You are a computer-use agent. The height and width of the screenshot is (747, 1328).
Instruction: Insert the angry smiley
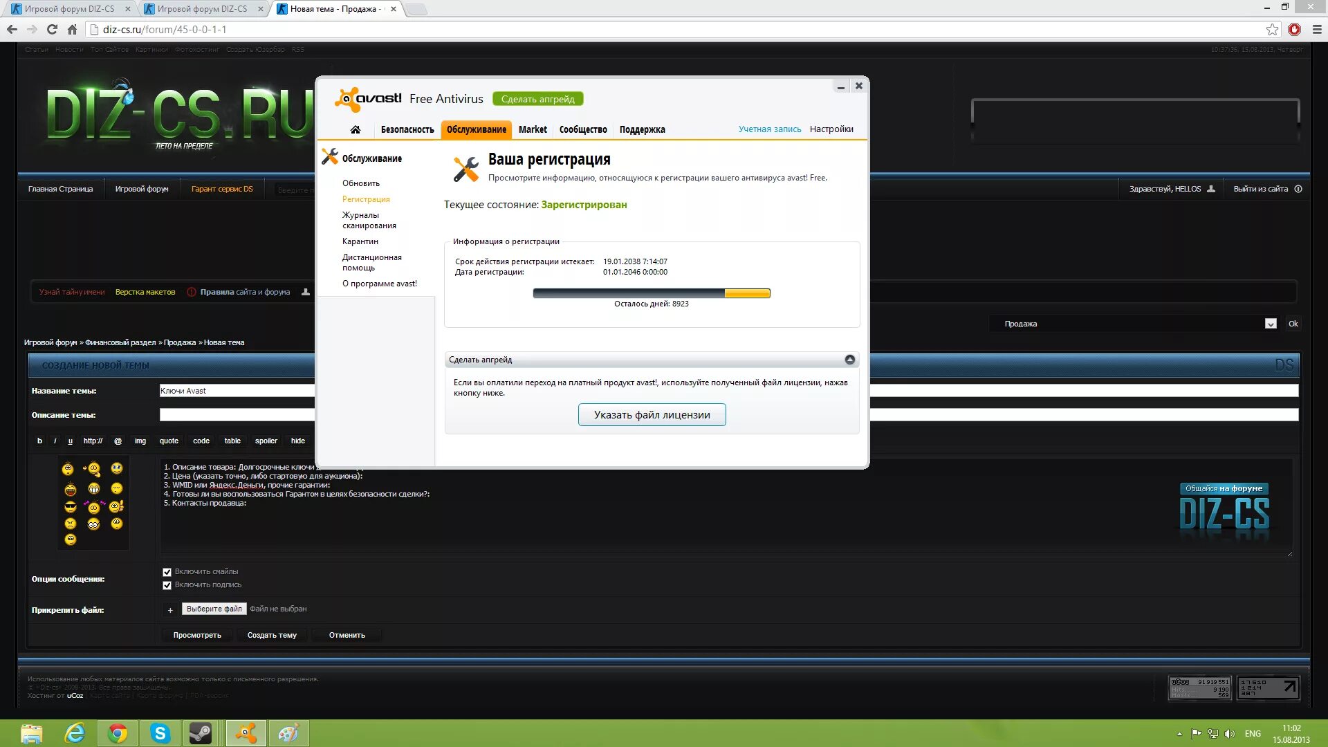click(71, 524)
